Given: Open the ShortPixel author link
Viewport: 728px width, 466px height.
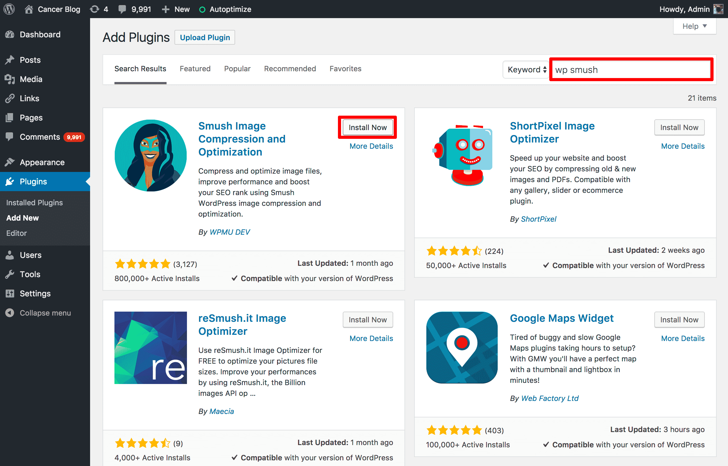Looking at the screenshot, I should 538,219.
